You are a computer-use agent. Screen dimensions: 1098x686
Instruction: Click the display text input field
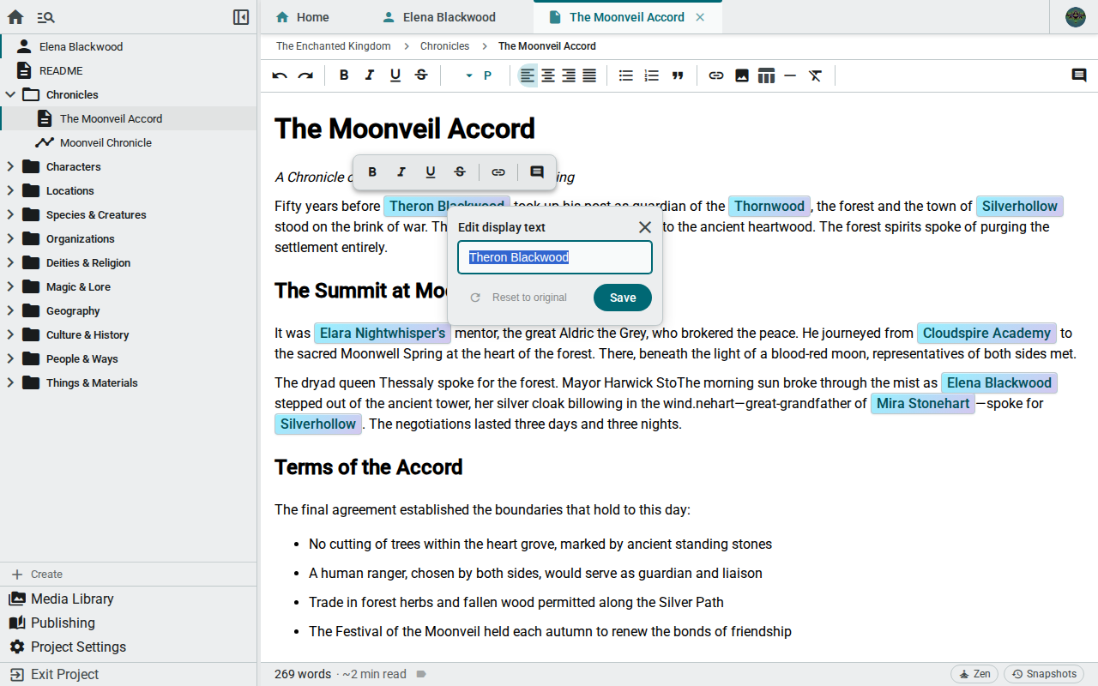click(555, 257)
